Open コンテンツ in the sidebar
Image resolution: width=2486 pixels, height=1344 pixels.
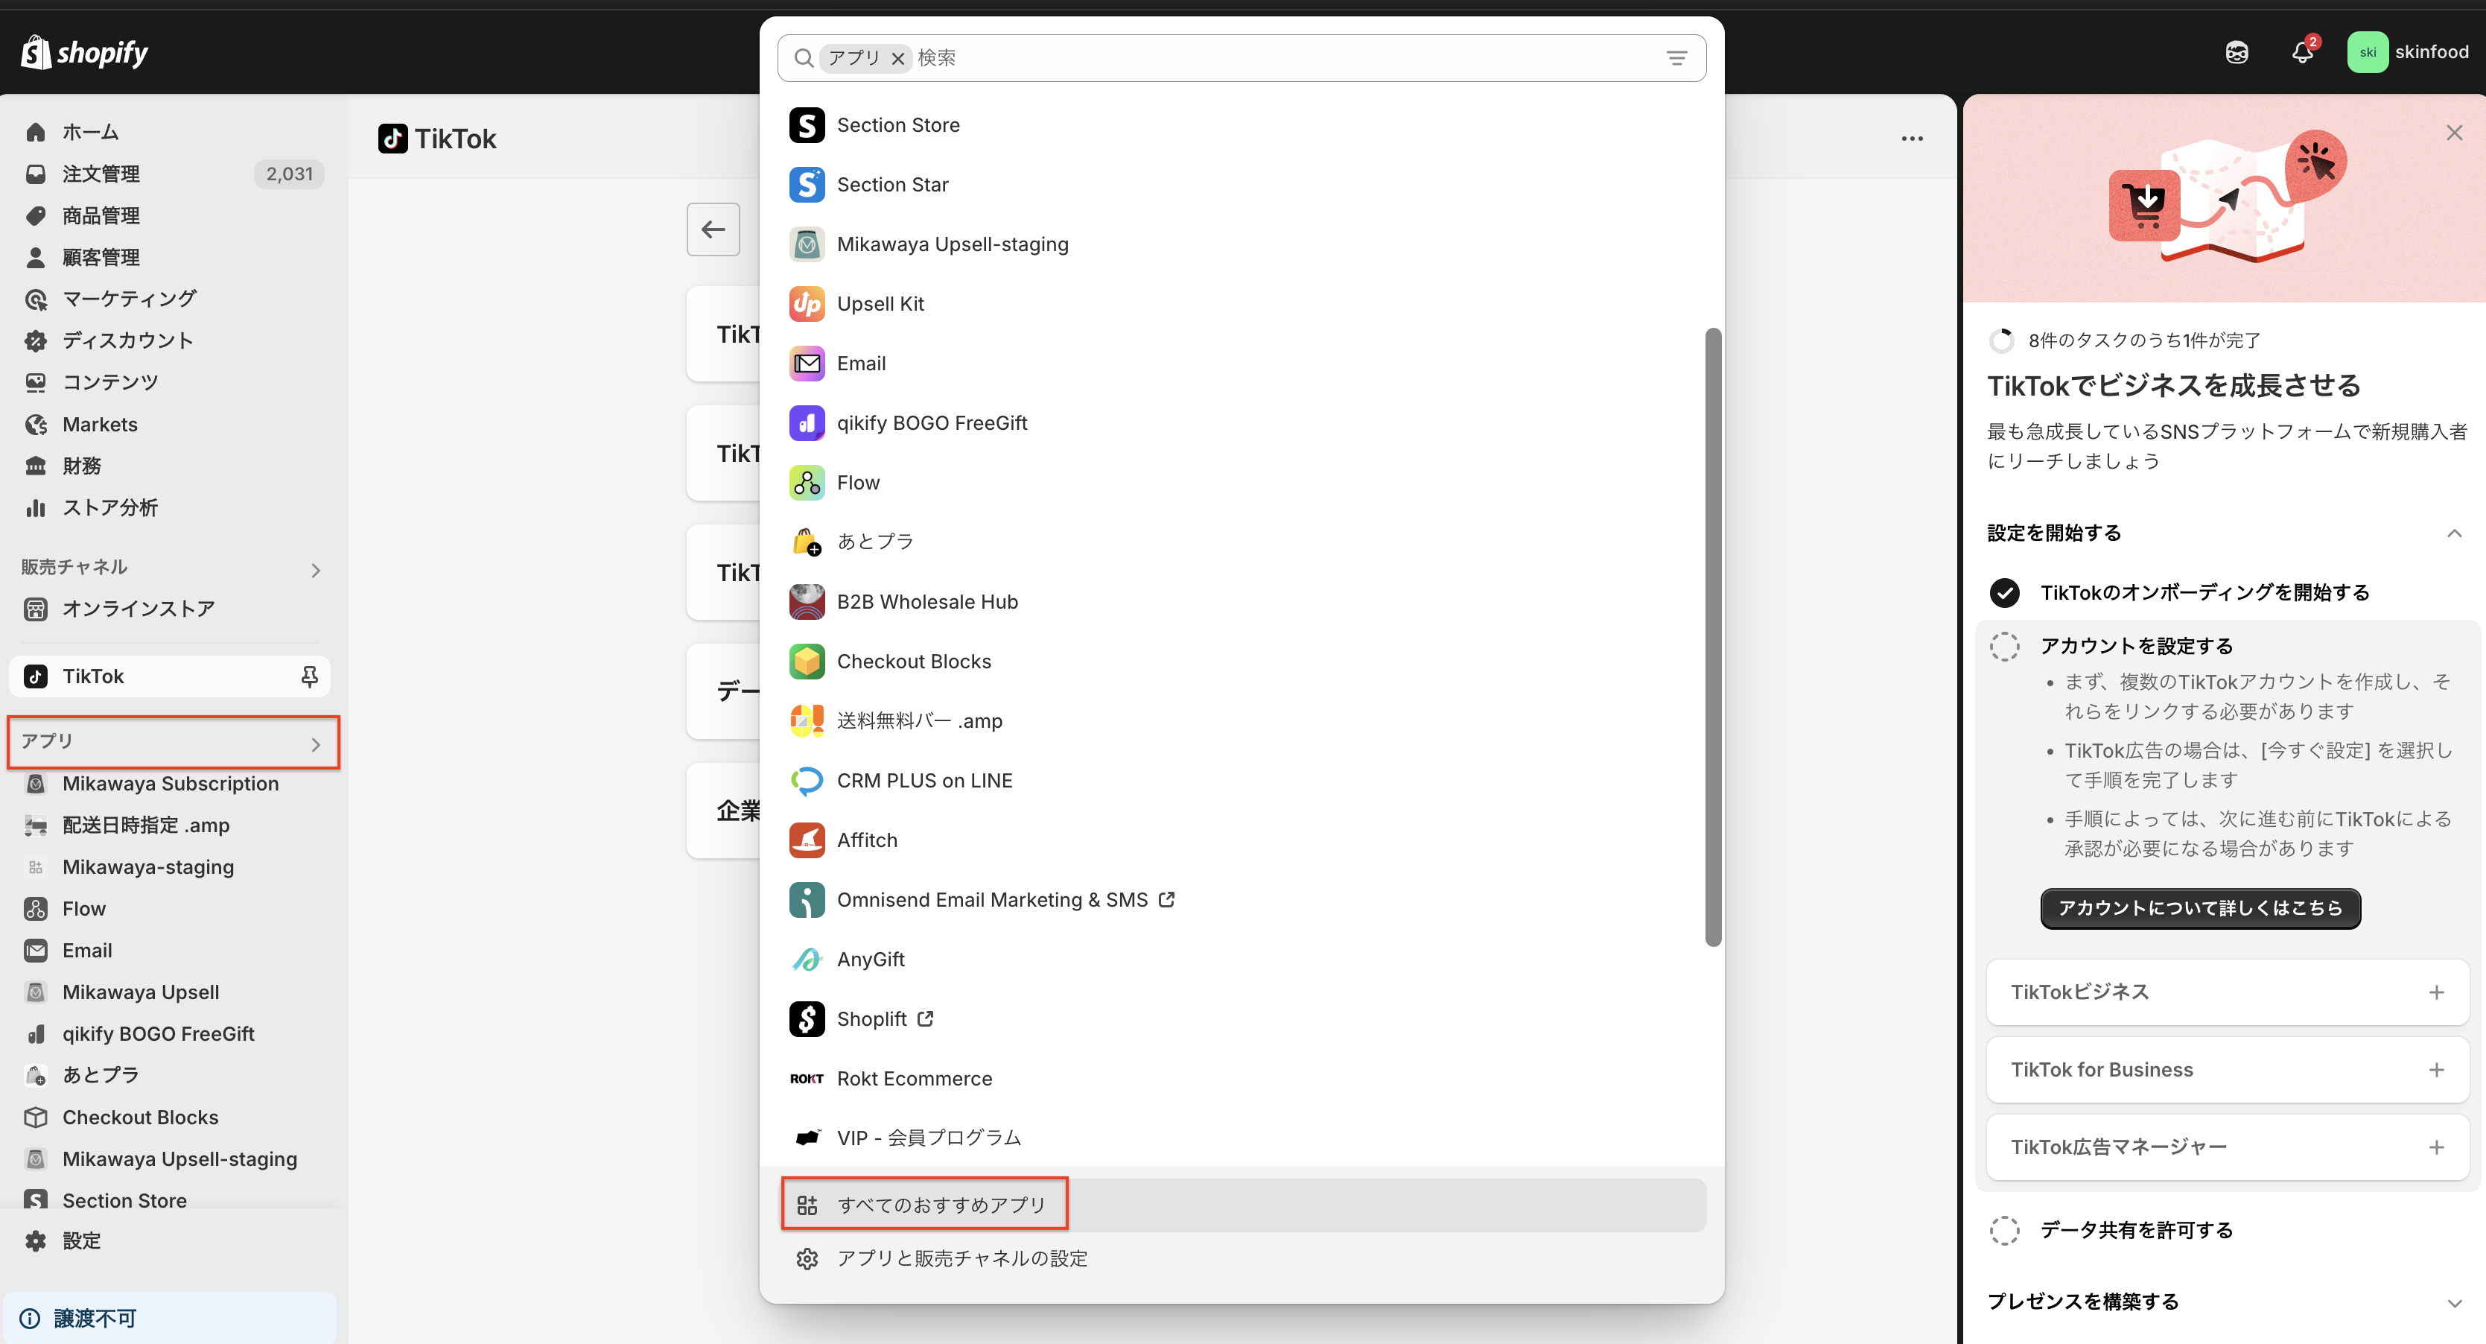point(170,382)
